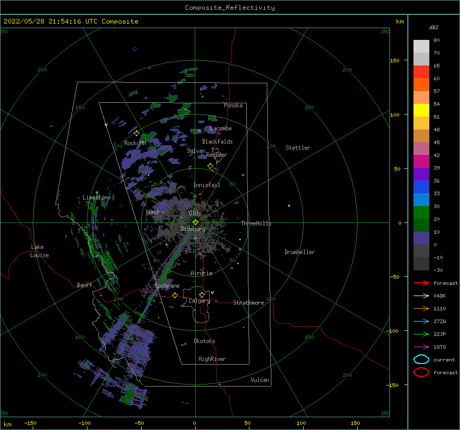Click the Sundre town label
Viewport: 460px width, 430px height.
coord(155,212)
